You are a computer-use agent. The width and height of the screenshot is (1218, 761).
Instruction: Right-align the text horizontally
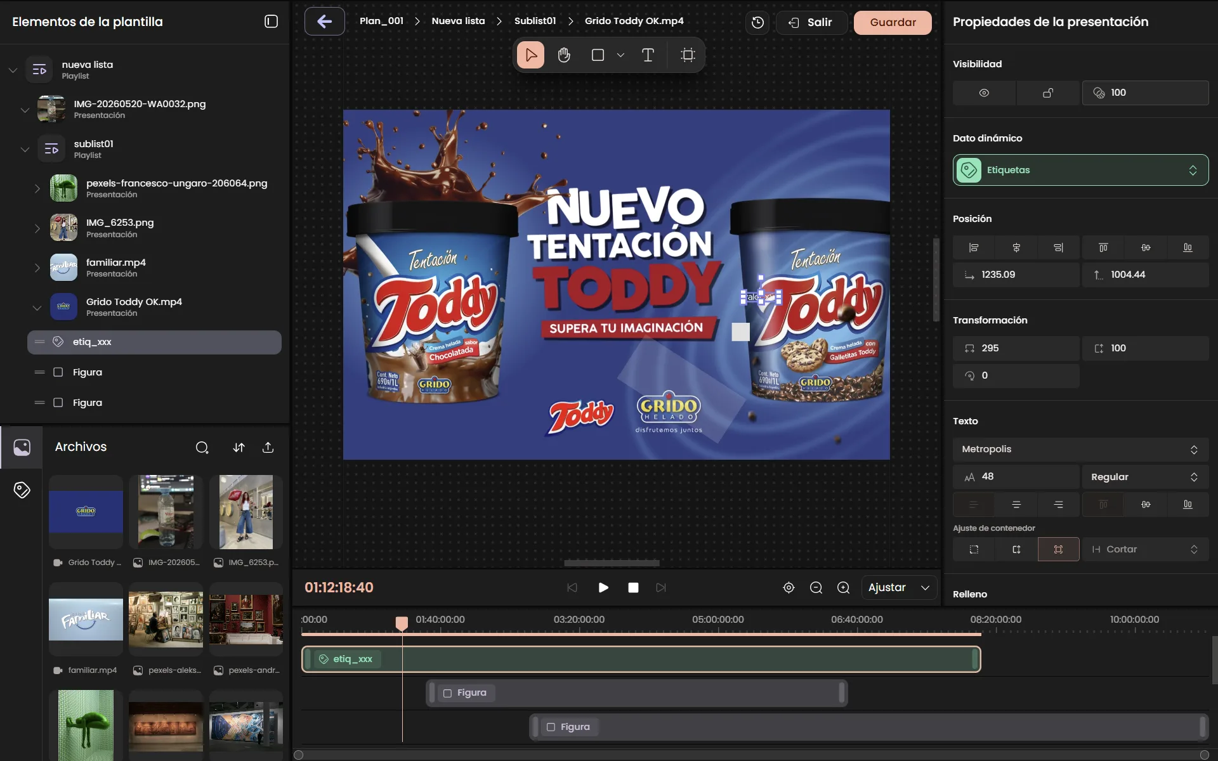(1058, 505)
